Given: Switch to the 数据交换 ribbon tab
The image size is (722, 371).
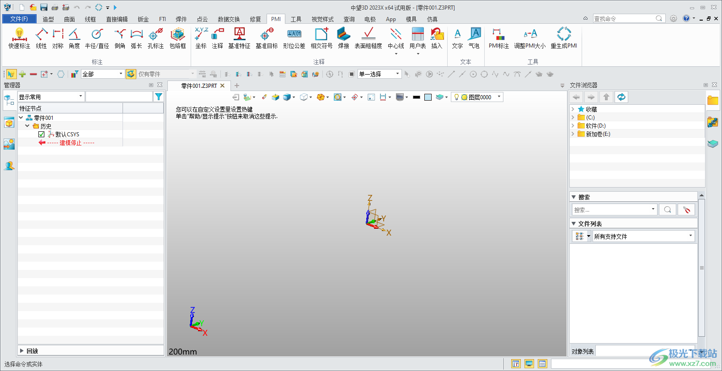Looking at the screenshot, I should point(229,19).
